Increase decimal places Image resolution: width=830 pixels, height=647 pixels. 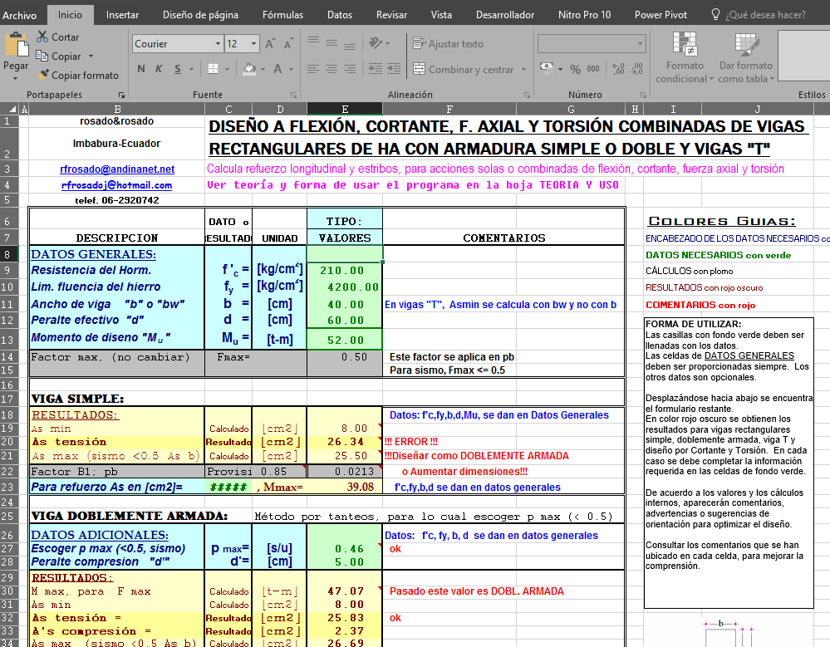pyautogui.click(x=618, y=69)
